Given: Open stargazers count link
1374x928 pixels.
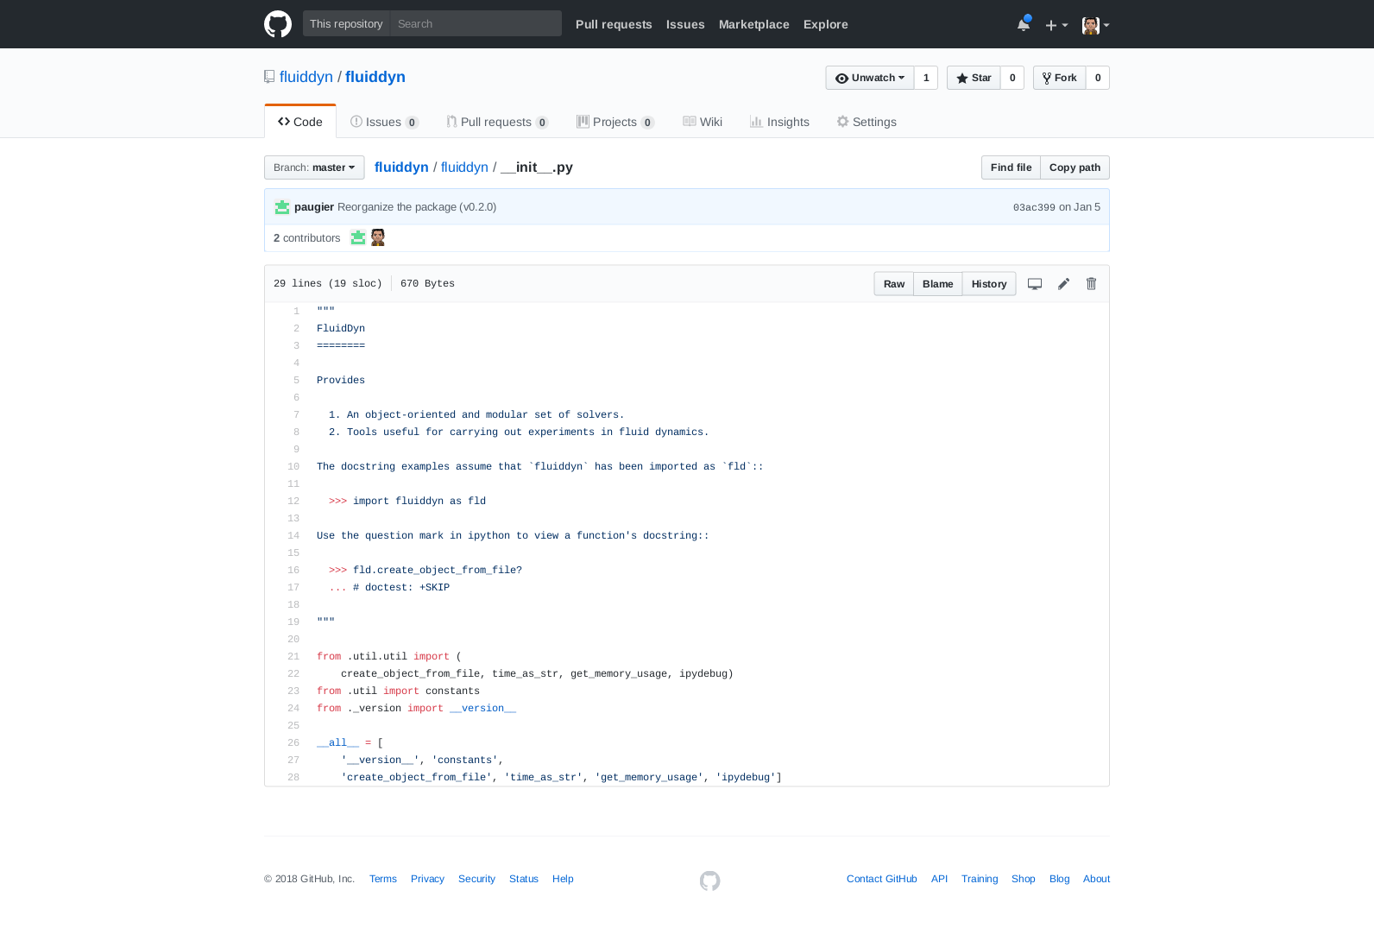Looking at the screenshot, I should click(x=1012, y=78).
